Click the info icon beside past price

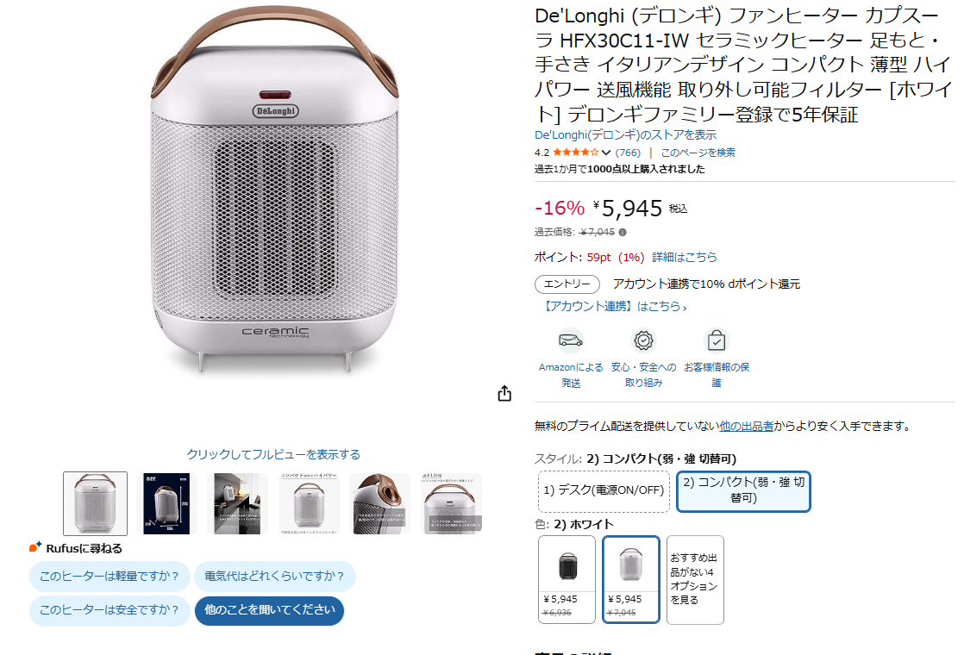(x=623, y=232)
